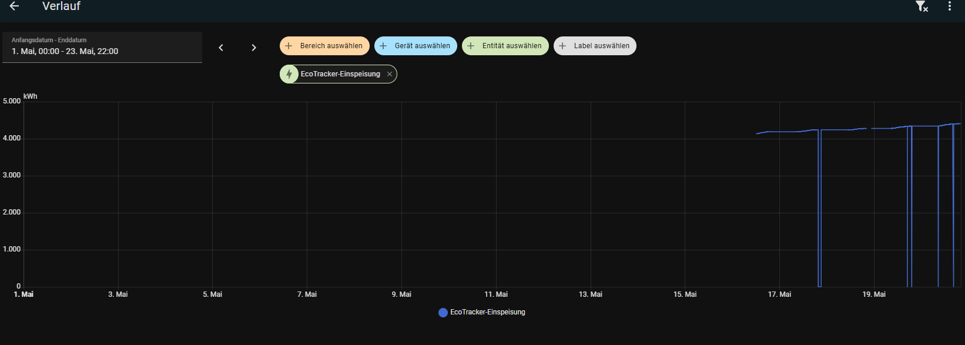
Task: Click the 2.000 y-axis value
Action: [12, 212]
